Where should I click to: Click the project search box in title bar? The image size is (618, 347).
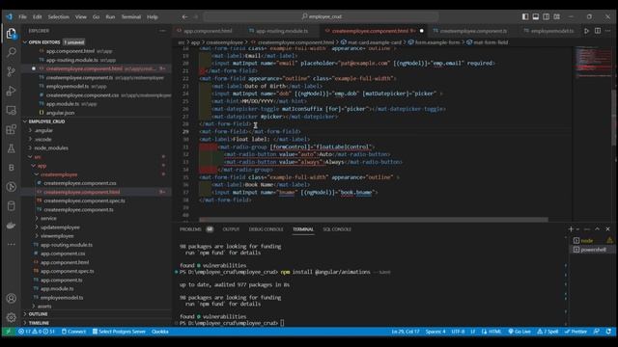pos(321,17)
